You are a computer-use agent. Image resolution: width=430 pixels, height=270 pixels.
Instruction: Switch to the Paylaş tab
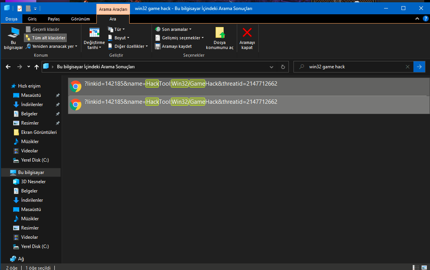(x=54, y=19)
